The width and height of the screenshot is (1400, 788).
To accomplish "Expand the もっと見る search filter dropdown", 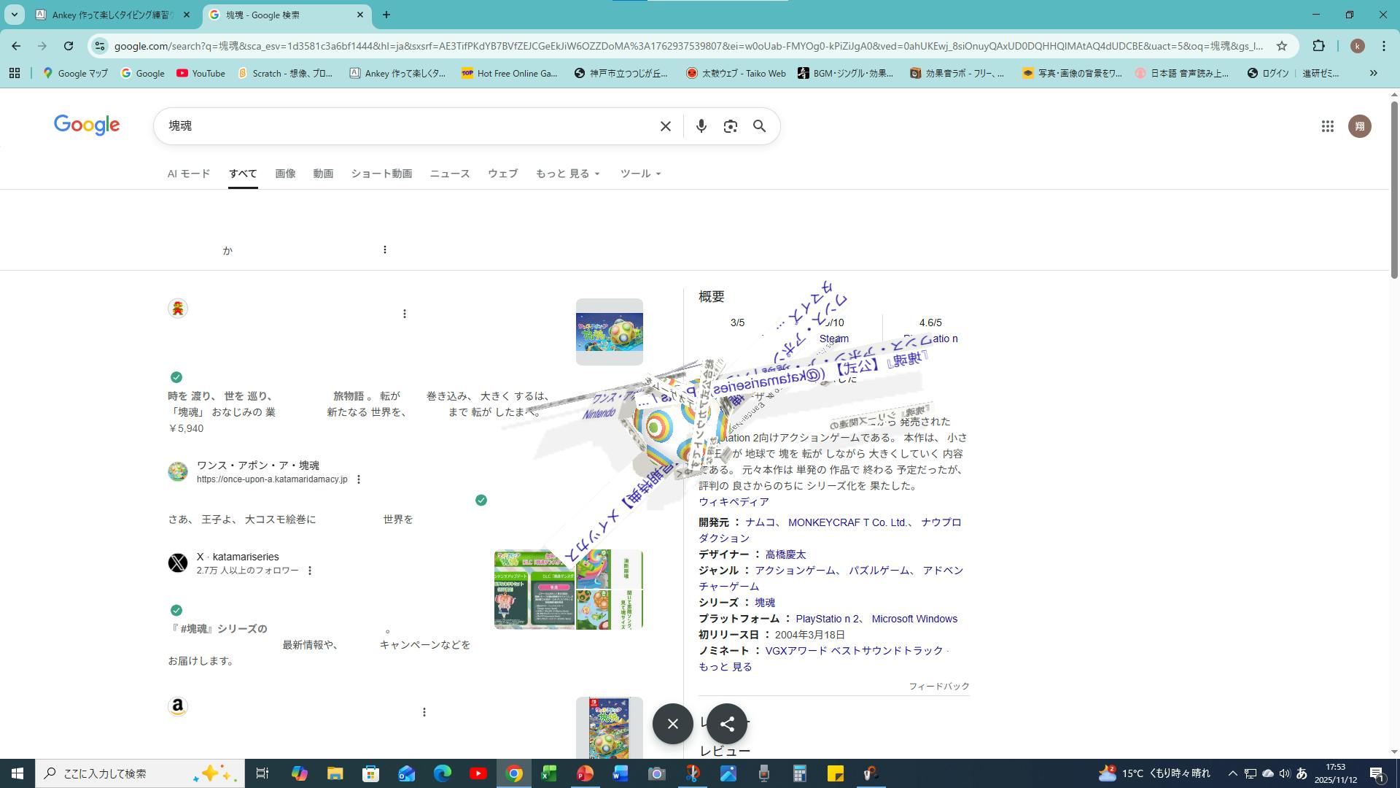I will (567, 174).
